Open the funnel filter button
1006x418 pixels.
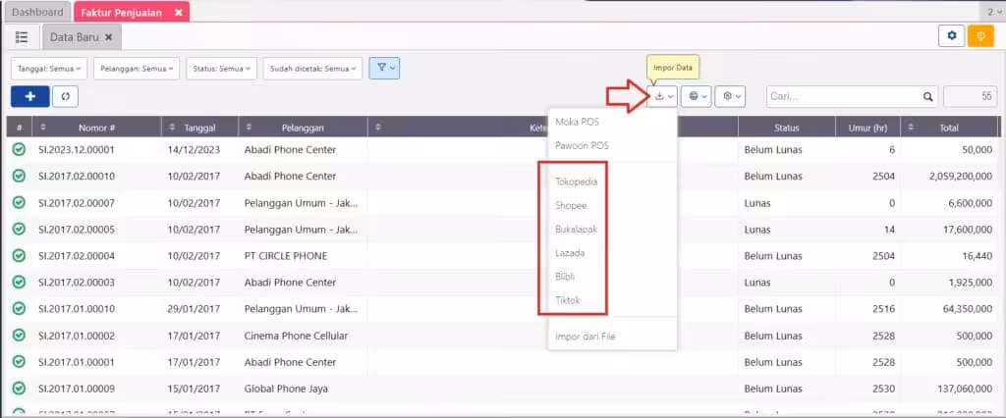tap(384, 68)
